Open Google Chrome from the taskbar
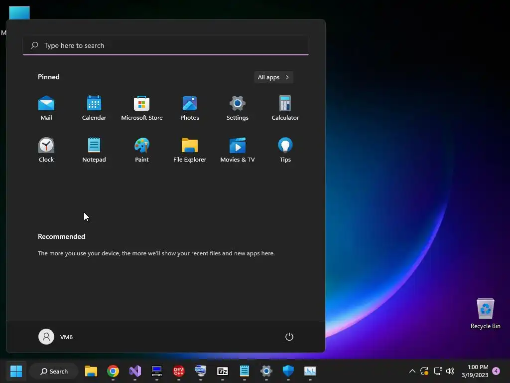510x383 pixels. point(113,371)
